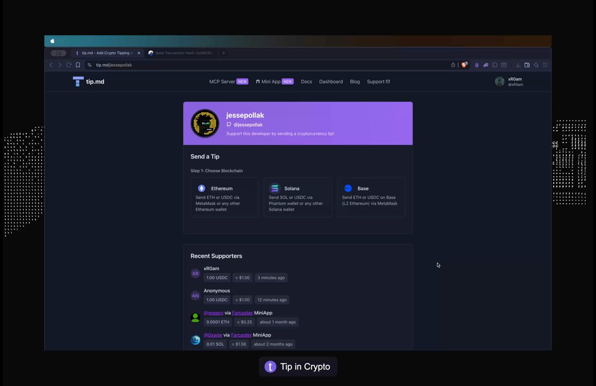
Task: Open xR0am user profile avatar
Action: (500, 81)
